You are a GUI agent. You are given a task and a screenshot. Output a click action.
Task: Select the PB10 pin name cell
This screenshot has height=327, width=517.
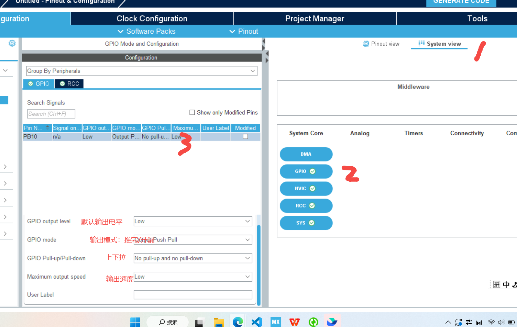coord(37,137)
